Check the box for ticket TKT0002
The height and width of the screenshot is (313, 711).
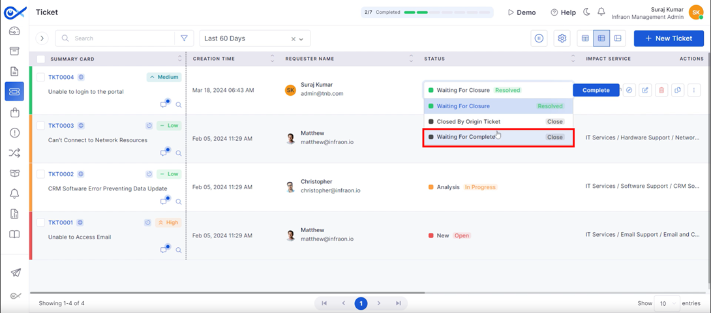40,174
